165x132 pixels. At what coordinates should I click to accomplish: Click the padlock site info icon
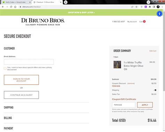pyautogui.click(x=20, y=7)
